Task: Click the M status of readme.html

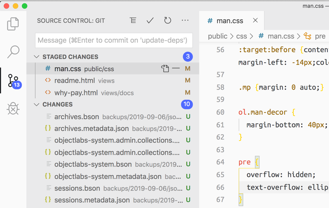Action: pyautogui.click(x=188, y=80)
